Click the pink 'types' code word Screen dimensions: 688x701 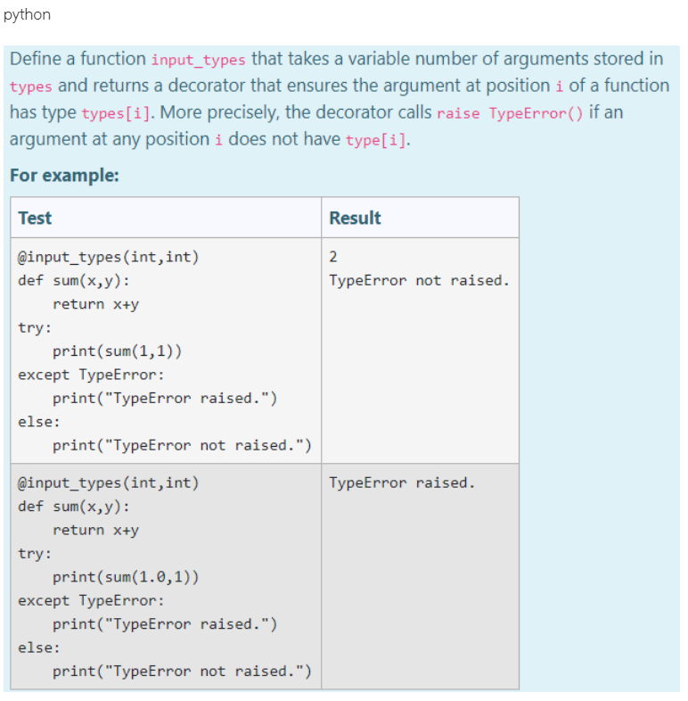click(31, 87)
